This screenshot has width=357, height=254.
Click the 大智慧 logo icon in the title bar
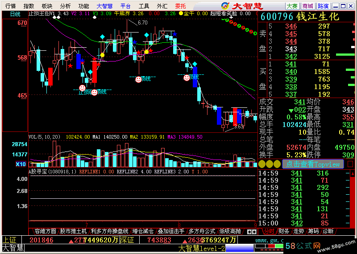click(x=225, y=5)
